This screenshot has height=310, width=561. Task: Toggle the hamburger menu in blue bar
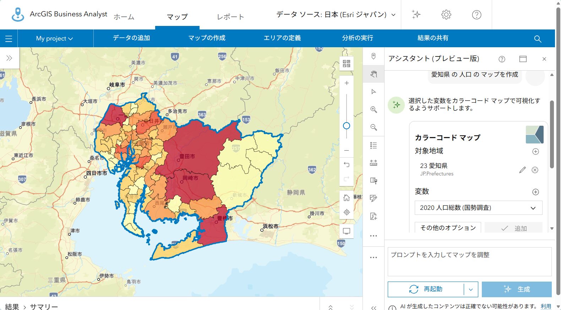click(x=9, y=39)
